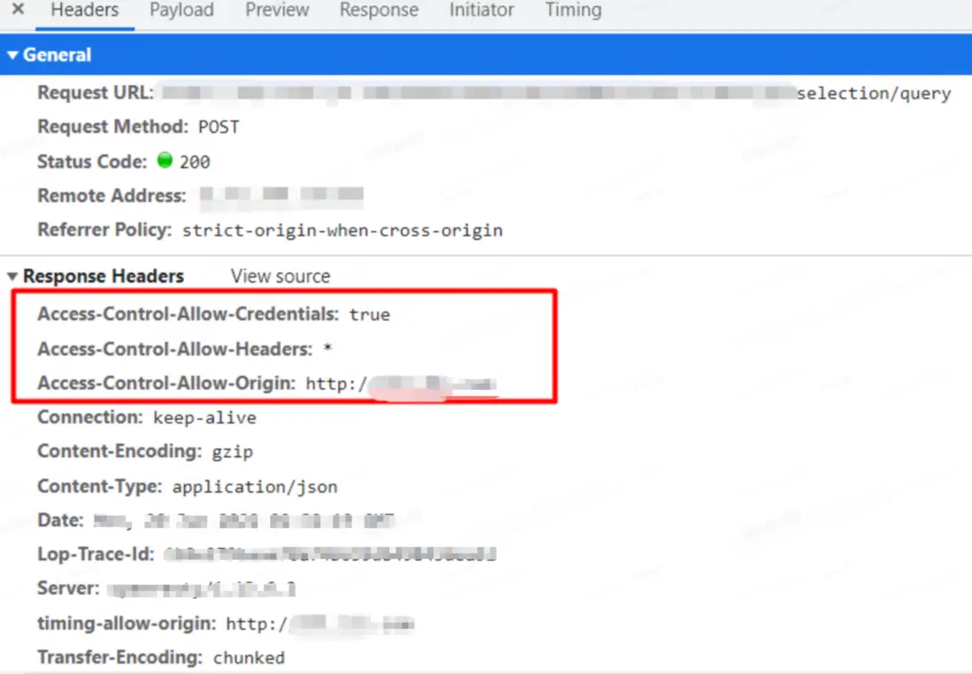Select the Request URL value ending in selection/query
The height and width of the screenshot is (674, 972).
point(556,94)
